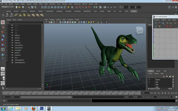Switch to single perspective view layout
Screen dimensions: 178x111
[x=3, y=69]
